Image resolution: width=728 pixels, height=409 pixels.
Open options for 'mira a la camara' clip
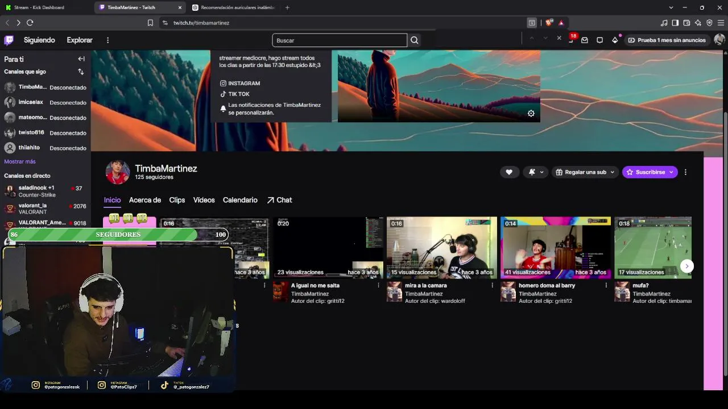click(492, 285)
